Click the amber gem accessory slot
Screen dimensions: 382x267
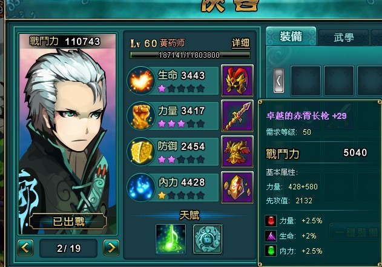(x=237, y=188)
